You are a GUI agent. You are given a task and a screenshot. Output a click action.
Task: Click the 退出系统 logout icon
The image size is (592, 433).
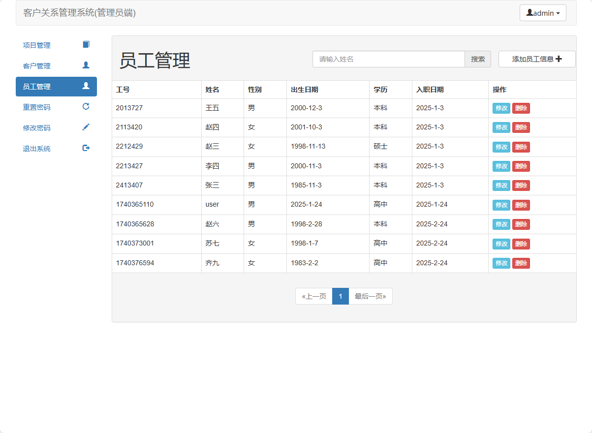(x=86, y=148)
